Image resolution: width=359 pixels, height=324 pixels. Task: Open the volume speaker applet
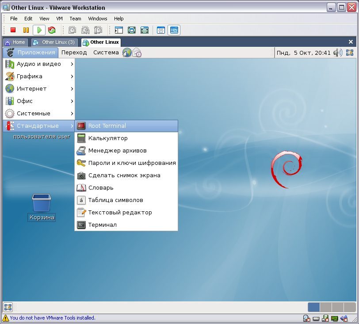click(x=338, y=53)
